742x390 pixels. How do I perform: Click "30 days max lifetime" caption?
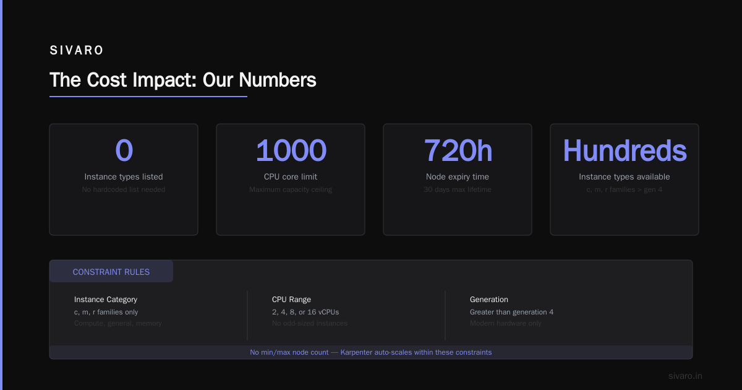point(458,189)
